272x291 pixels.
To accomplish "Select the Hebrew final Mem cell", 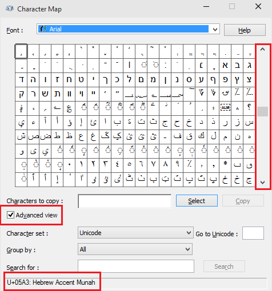I will point(141,80).
